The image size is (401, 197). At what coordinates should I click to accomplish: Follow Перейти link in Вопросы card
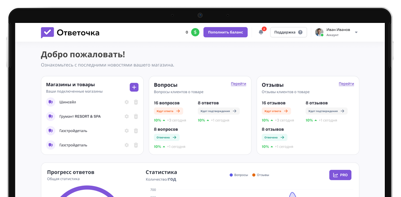click(238, 84)
